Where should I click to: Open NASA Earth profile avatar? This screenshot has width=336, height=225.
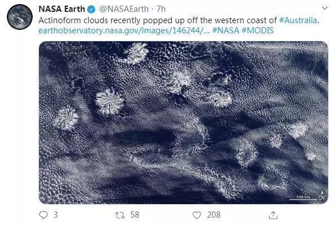20,17
